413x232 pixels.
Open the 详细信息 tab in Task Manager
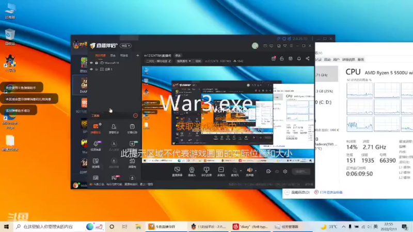point(348,60)
